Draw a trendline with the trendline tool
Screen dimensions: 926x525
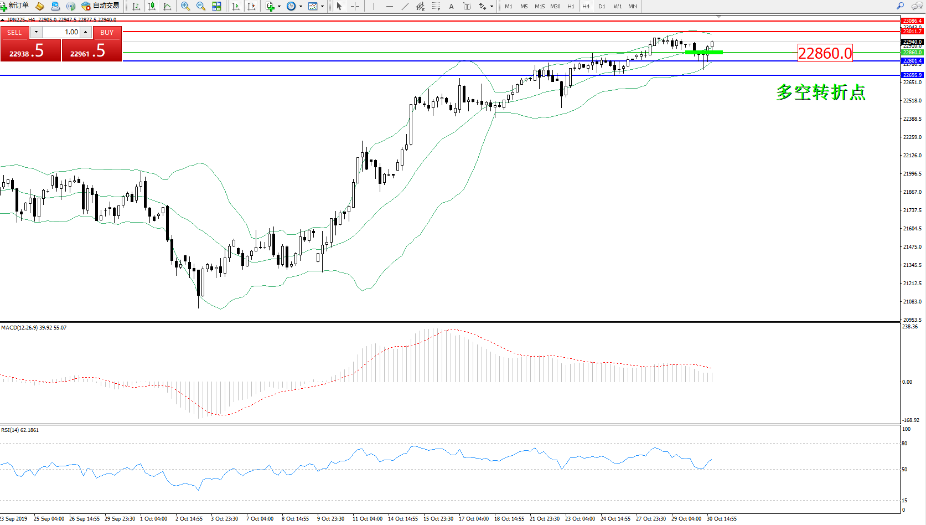(x=405, y=6)
